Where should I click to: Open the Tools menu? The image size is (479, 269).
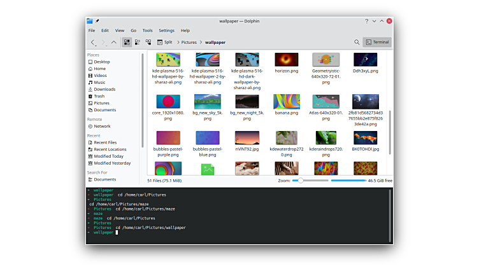pyautogui.click(x=147, y=31)
